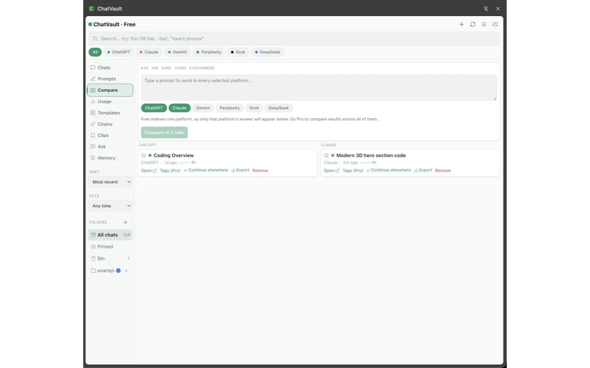The image size is (590, 368).
Task: Click Tags (Pro) on Modern 3D hero chat
Action: click(353, 170)
